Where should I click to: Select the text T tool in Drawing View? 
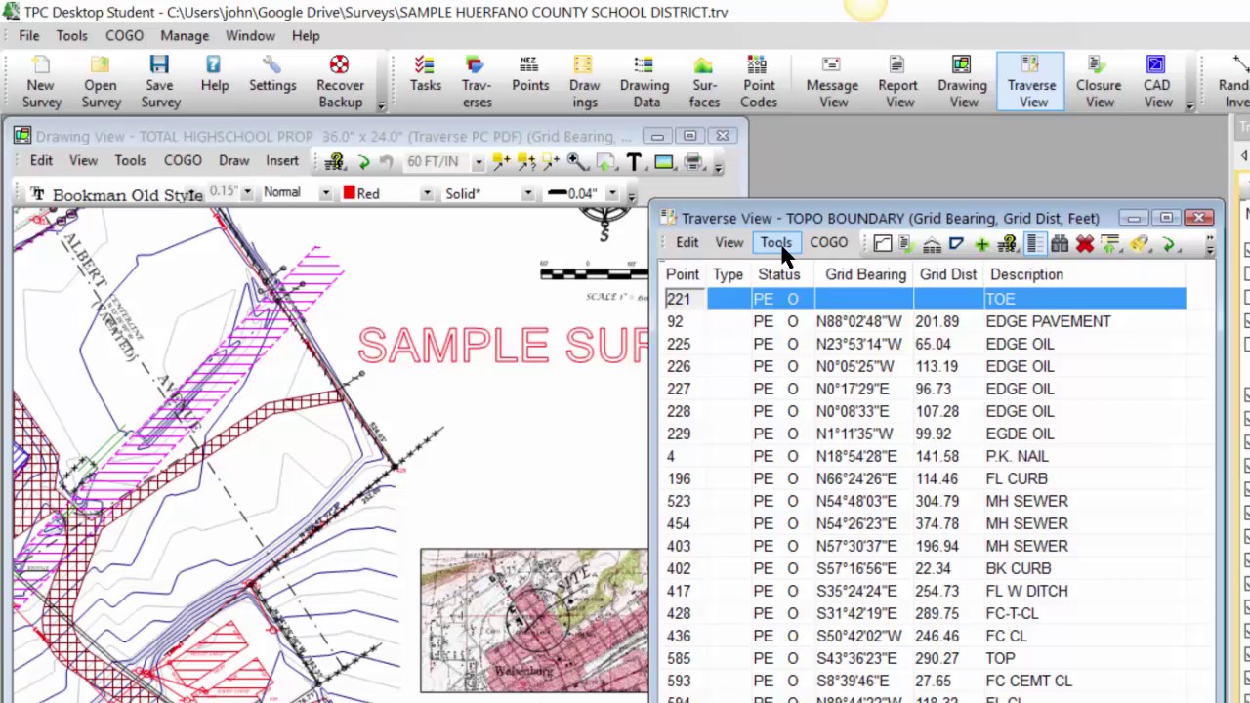[x=634, y=162]
